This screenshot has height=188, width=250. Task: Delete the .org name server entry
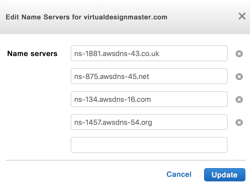[239, 123]
